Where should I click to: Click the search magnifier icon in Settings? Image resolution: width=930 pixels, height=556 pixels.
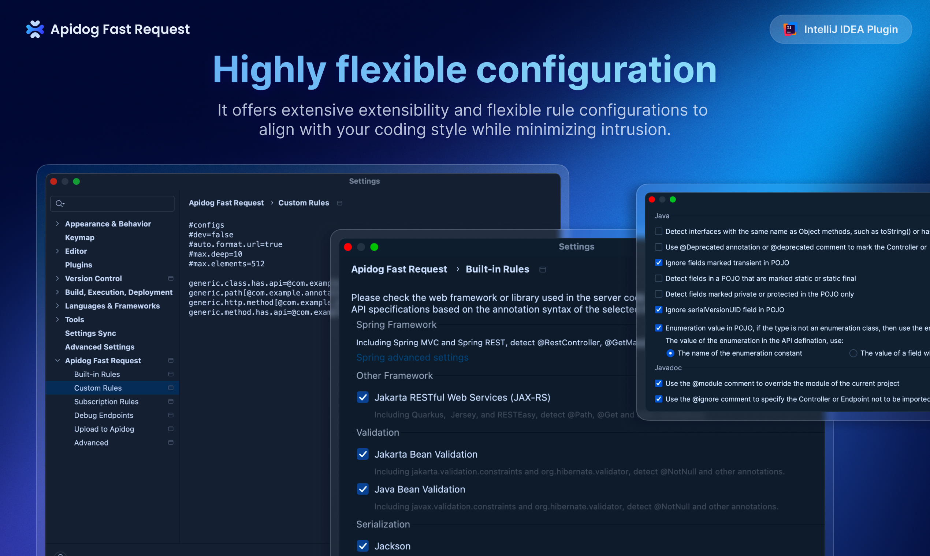point(60,203)
